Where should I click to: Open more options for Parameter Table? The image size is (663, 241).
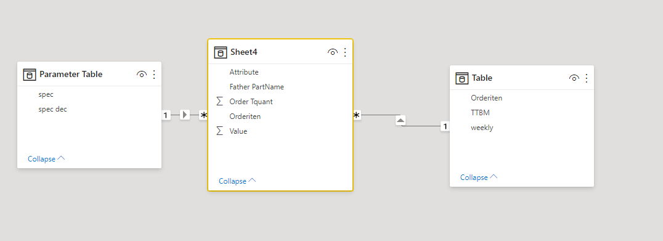click(154, 75)
